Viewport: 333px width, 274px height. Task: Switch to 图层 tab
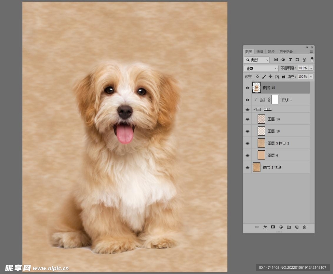pos(248,52)
